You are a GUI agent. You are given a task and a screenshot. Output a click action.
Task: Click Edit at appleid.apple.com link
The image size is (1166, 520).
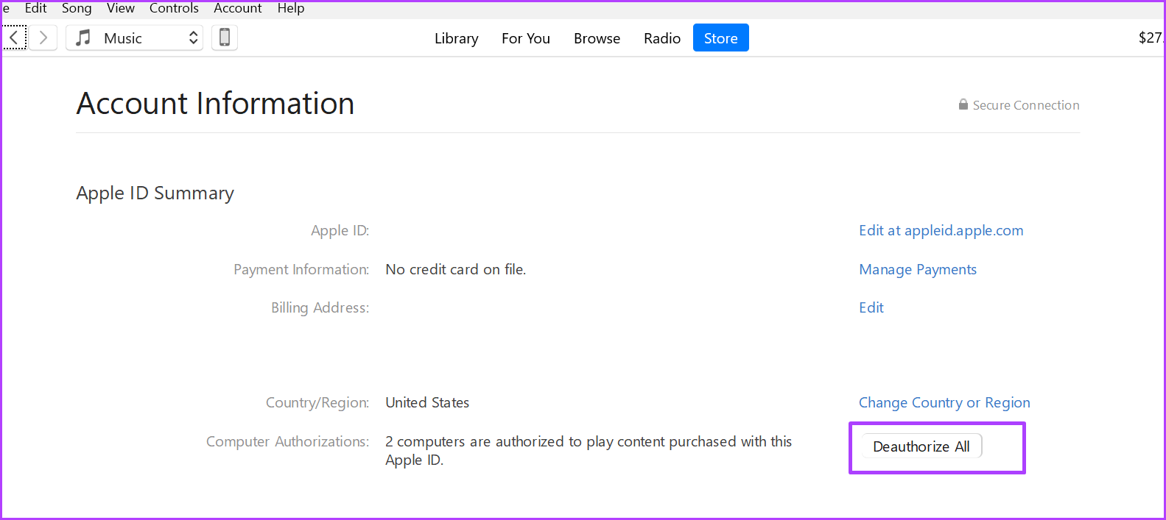click(941, 230)
